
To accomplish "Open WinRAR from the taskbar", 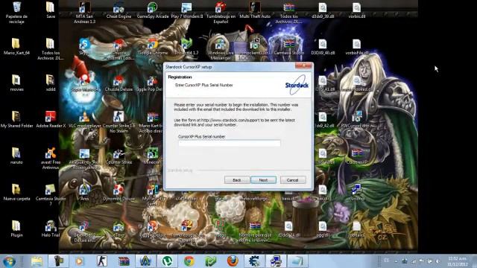I will [x=124, y=261].
